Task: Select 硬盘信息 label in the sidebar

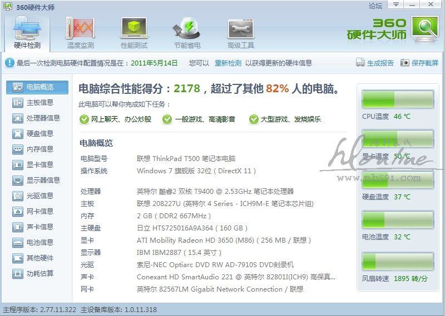Action: pyautogui.click(x=40, y=134)
